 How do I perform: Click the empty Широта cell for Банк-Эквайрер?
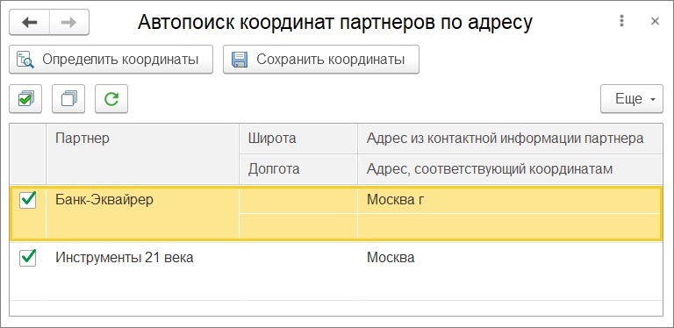point(298,200)
